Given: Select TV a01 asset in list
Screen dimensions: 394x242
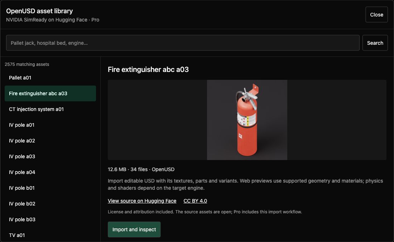Looking at the screenshot, I should [50, 235].
